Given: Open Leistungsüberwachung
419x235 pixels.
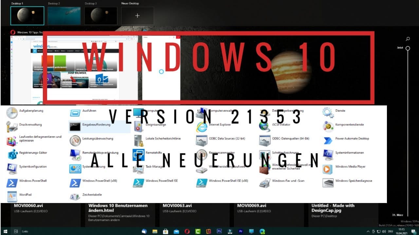Looking at the screenshot, I should (92, 140).
